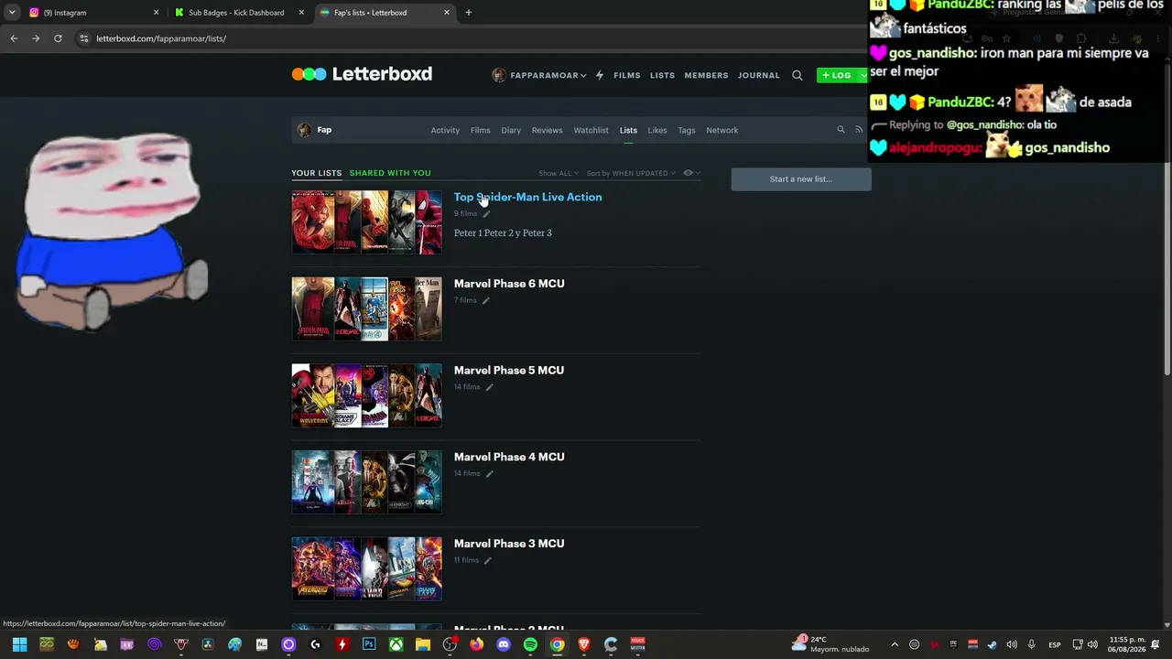Open Marvel Phase 3 MCU list
The height and width of the screenshot is (659, 1172).
click(509, 544)
